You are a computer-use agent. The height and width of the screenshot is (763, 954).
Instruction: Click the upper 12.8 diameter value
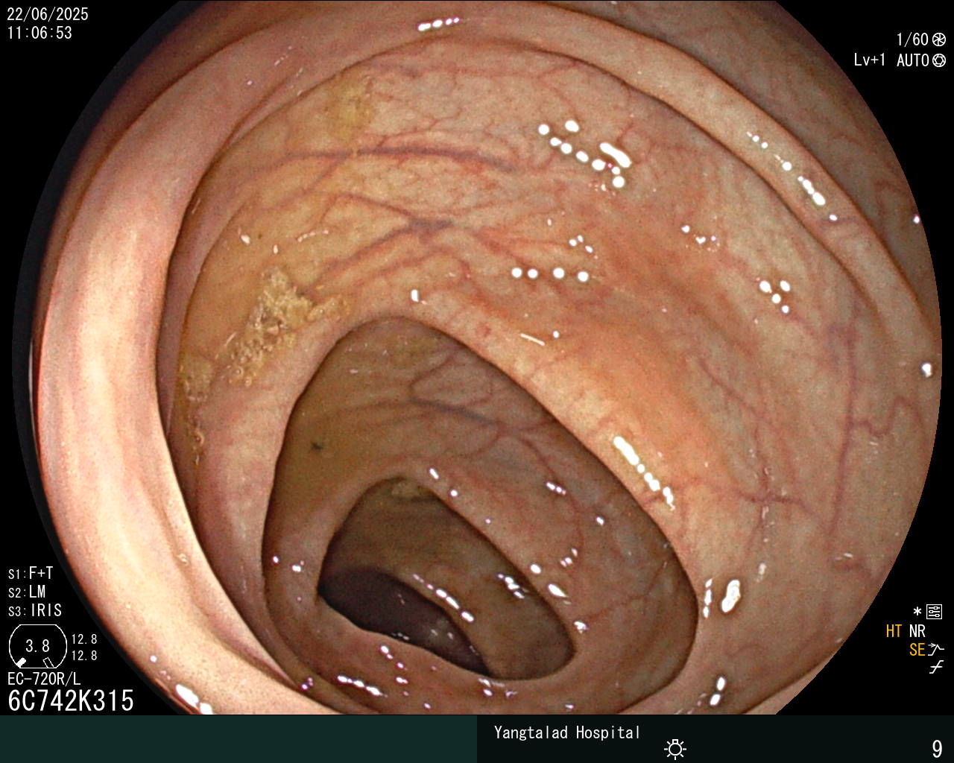[84, 639]
